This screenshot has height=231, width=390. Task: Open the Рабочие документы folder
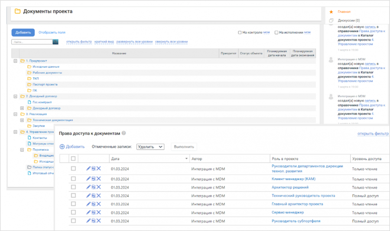(x=47, y=73)
